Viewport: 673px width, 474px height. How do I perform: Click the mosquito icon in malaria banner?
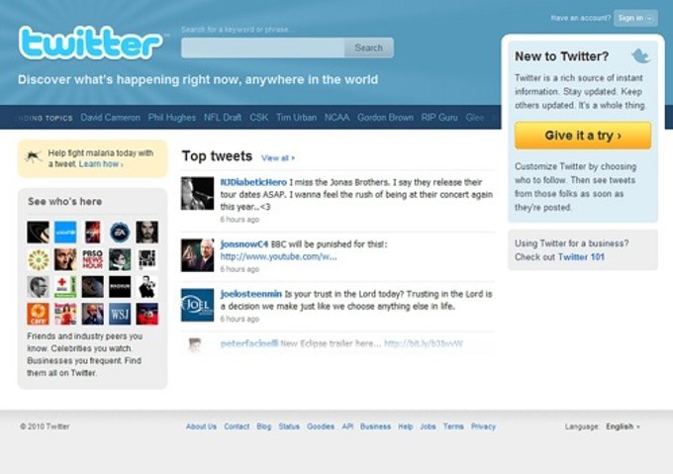tap(33, 156)
